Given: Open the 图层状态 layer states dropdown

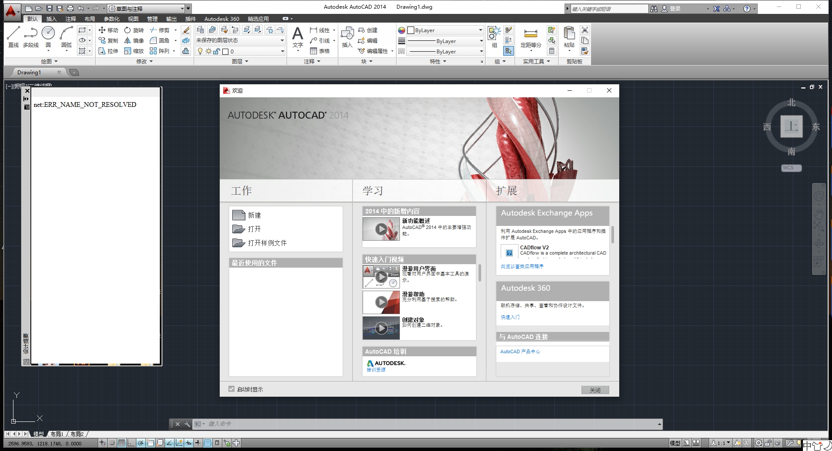Looking at the screenshot, I should pyautogui.click(x=281, y=40).
